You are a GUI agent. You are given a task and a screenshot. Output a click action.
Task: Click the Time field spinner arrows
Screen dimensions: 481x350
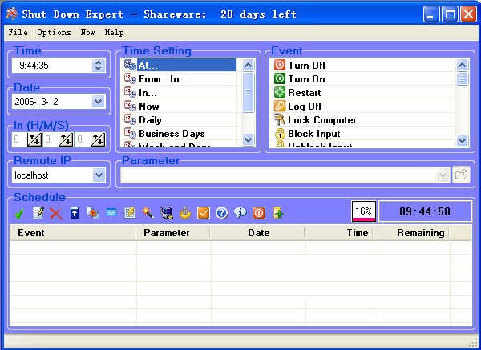(99, 66)
